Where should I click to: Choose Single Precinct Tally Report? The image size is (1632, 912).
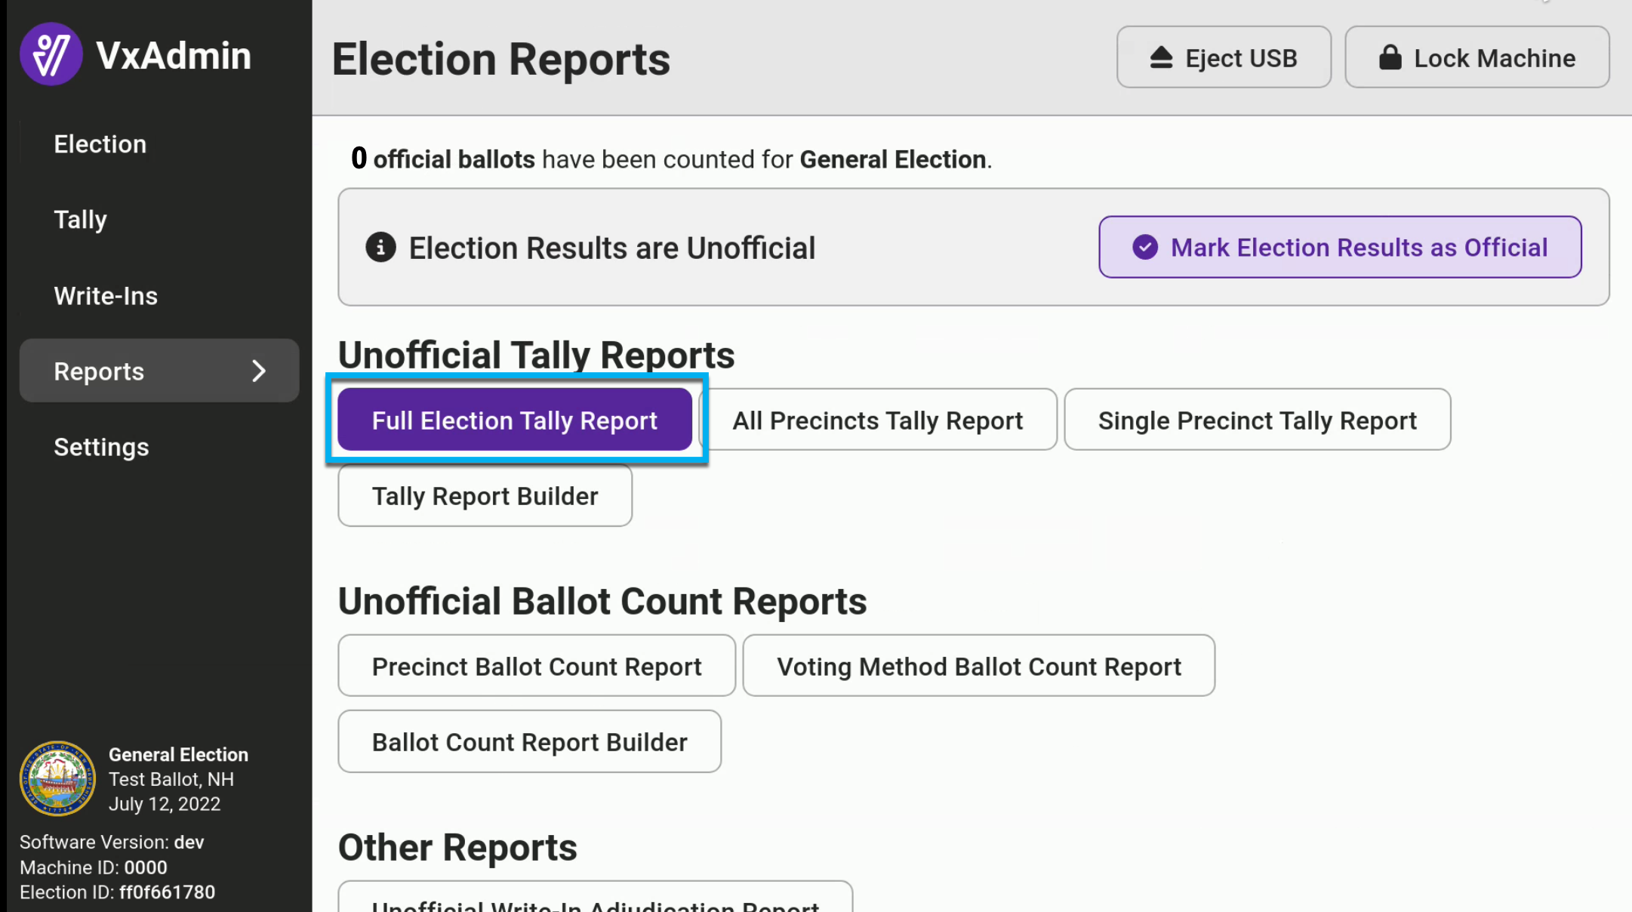1258,420
